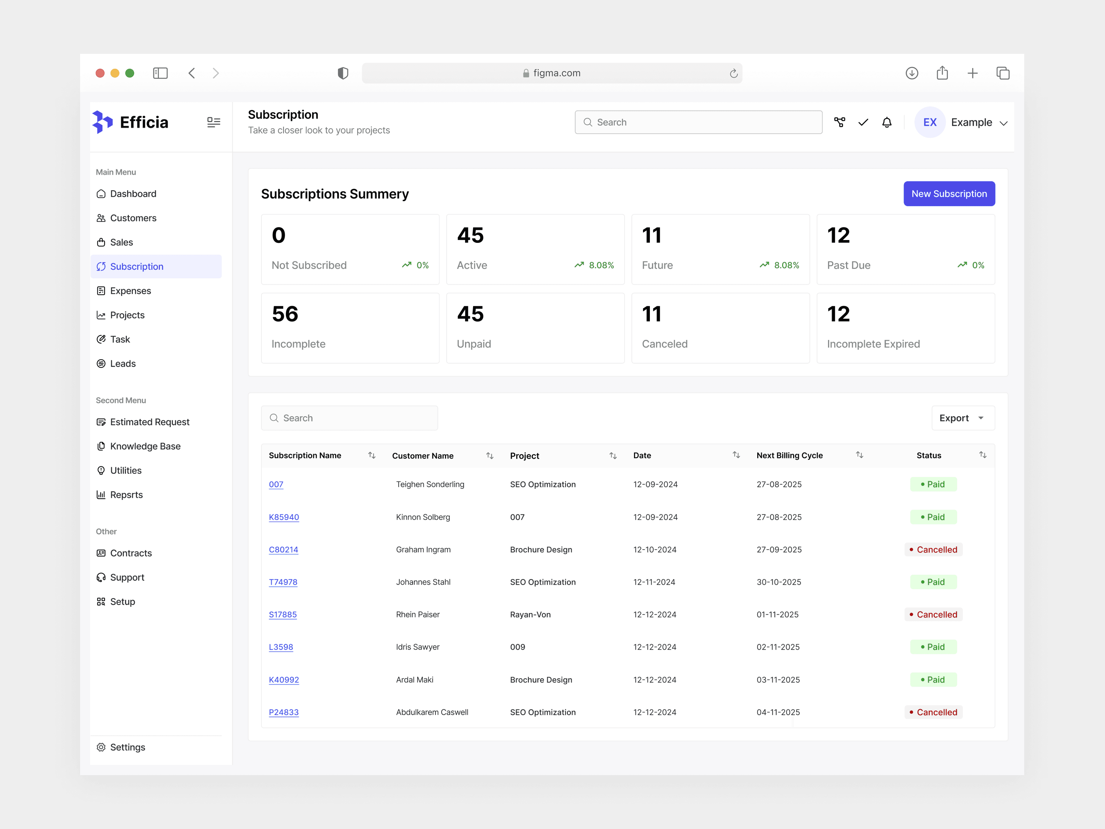Click the notification bell icon

[x=887, y=122]
